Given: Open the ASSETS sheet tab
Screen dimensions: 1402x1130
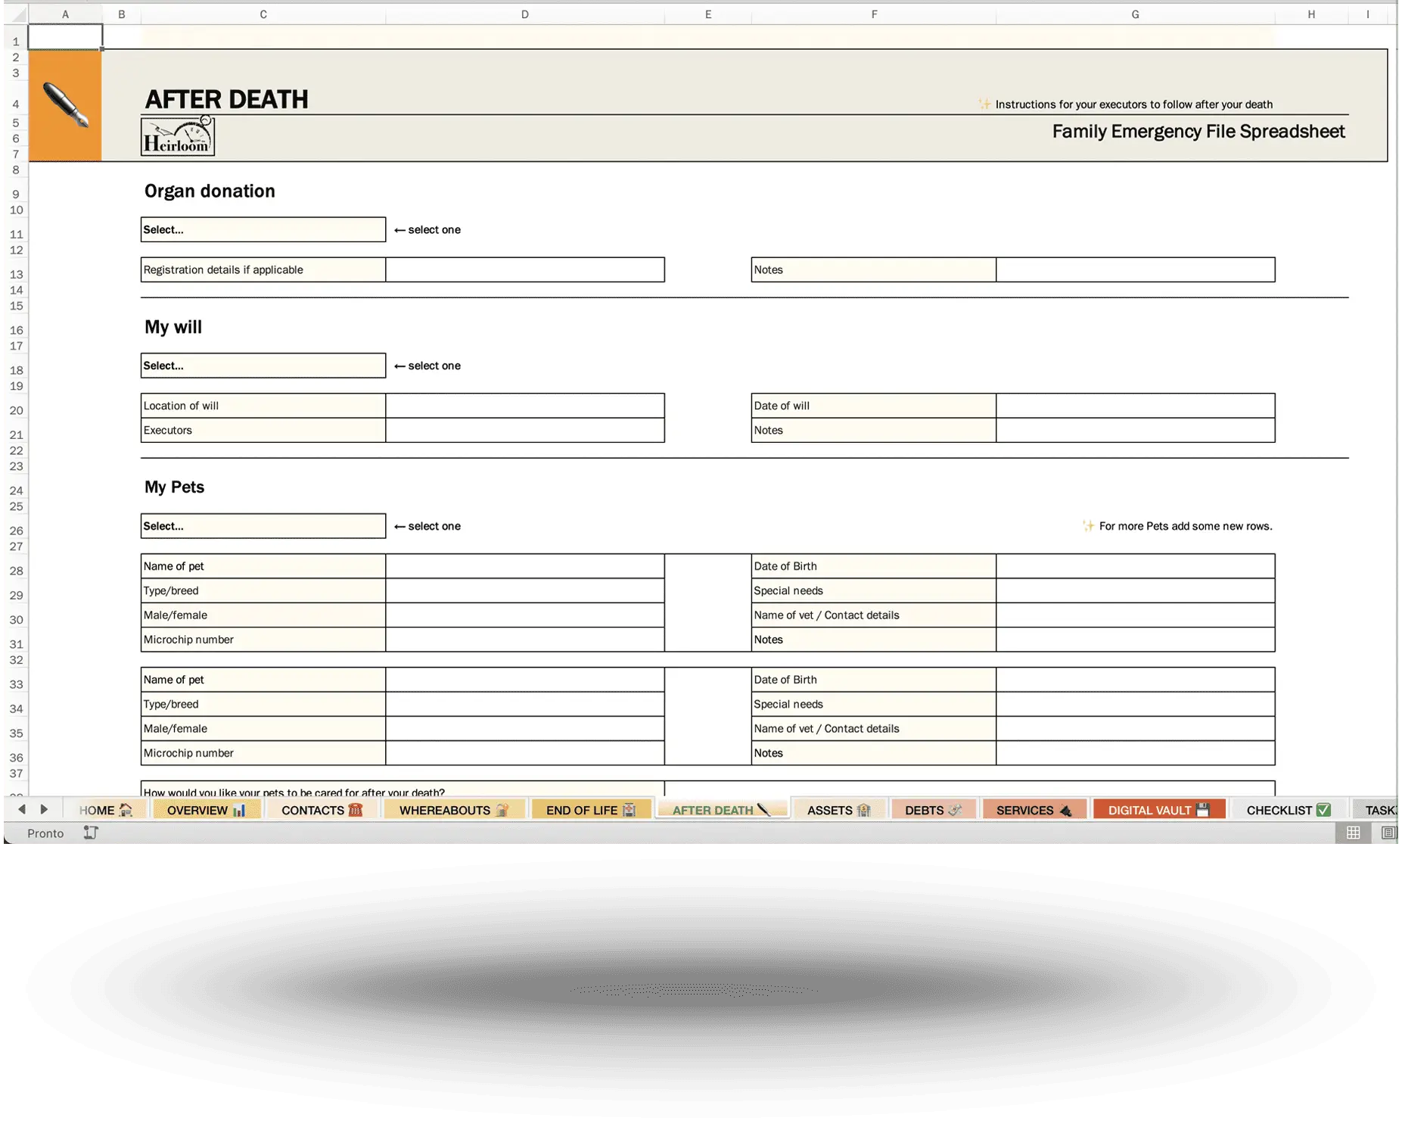Looking at the screenshot, I should tap(838, 809).
